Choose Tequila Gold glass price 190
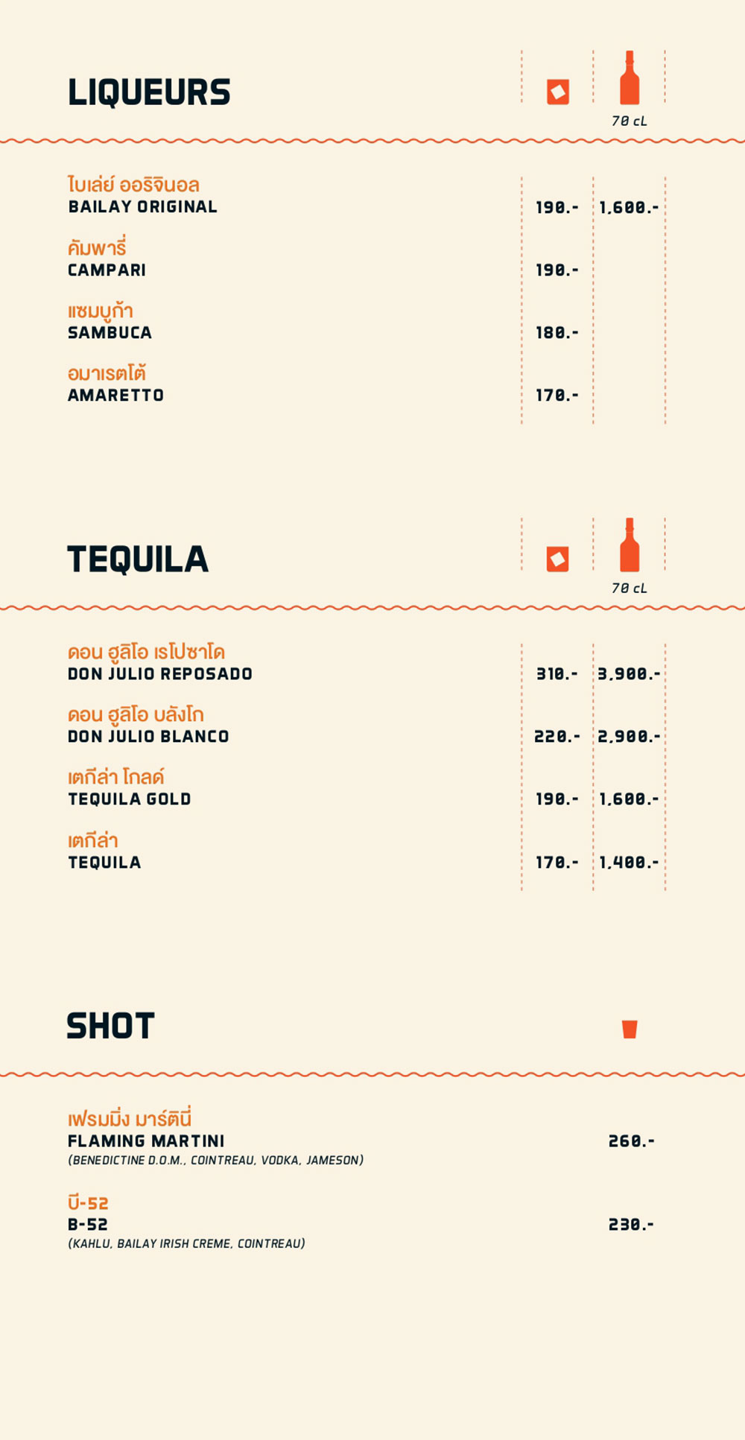Screen dimensions: 745x1440 557,799
